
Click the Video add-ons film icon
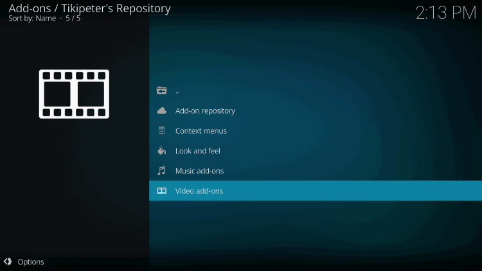(x=162, y=191)
